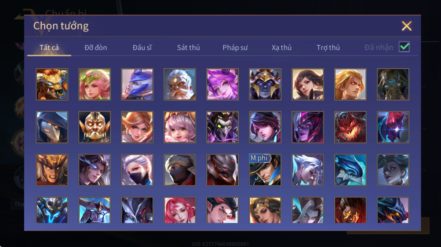Toggle the Đã nhận checkbox
This screenshot has height=247, width=441.
[x=404, y=47]
